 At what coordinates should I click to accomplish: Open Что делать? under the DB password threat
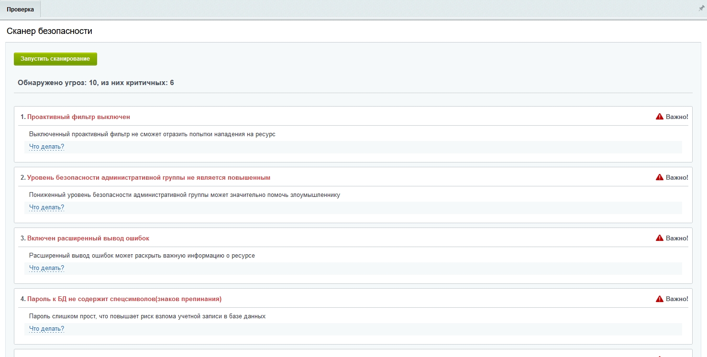[46, 329]
